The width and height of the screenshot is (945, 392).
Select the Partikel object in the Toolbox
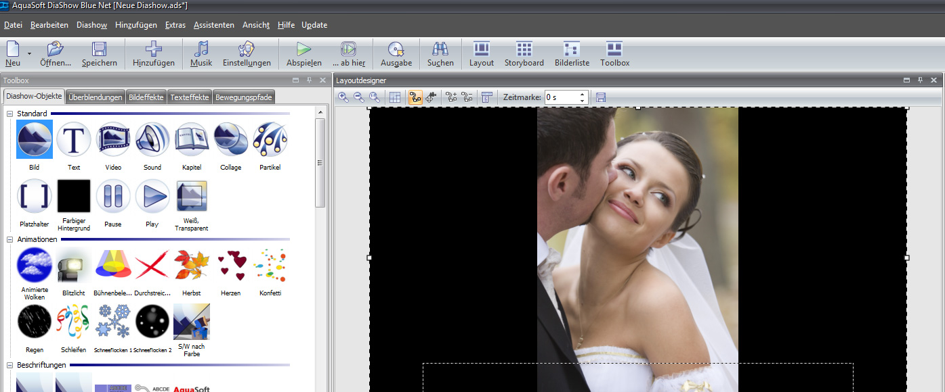coord(270,139)
